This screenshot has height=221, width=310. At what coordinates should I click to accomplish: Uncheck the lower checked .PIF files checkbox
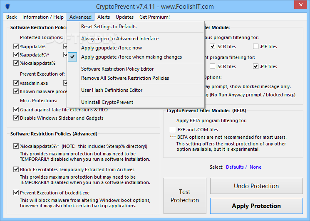click(x=255, y=66)
